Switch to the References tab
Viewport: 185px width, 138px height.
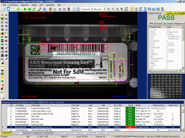point(179,24)
